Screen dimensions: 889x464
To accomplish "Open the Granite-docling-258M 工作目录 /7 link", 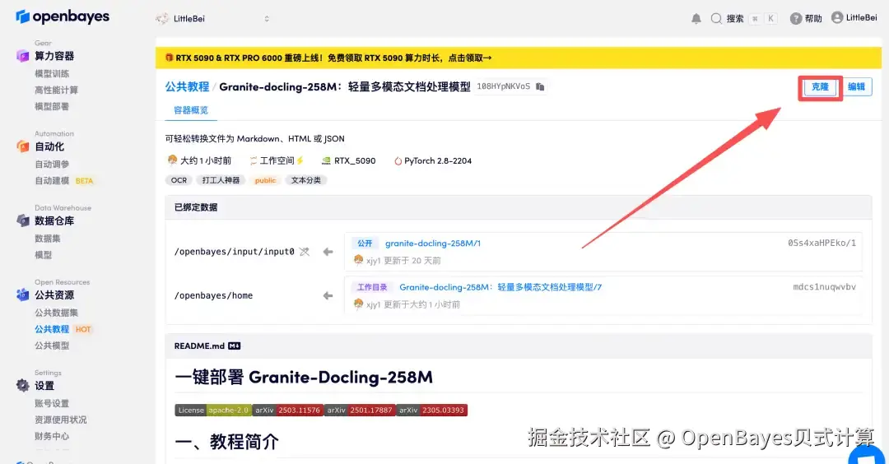I will (x=500, y=287).
